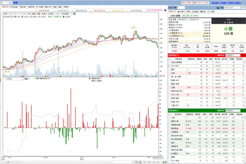
Task: Open the 行事曆 link at top
Action: click(230, 3)
